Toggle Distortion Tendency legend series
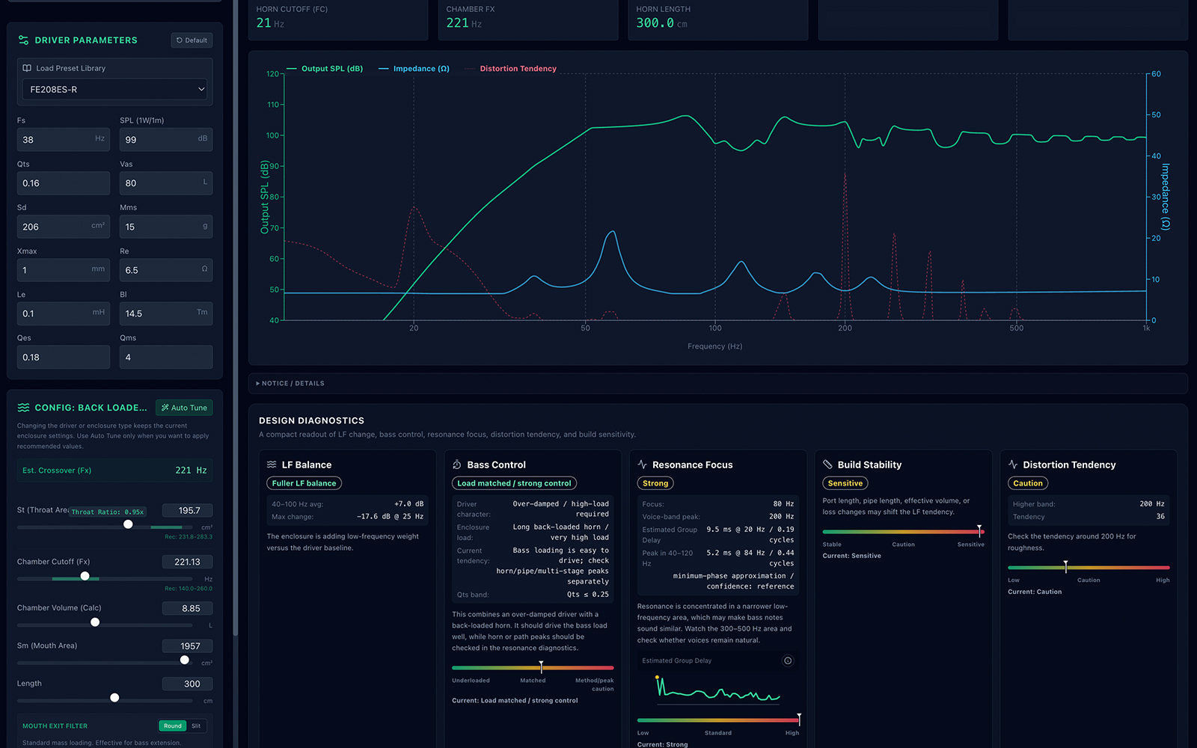The width and height of the screenshot is (1197, 748). (510, 69)
